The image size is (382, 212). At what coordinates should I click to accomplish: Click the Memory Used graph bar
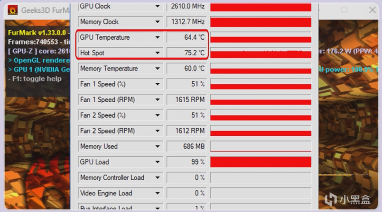click(261, 146)
